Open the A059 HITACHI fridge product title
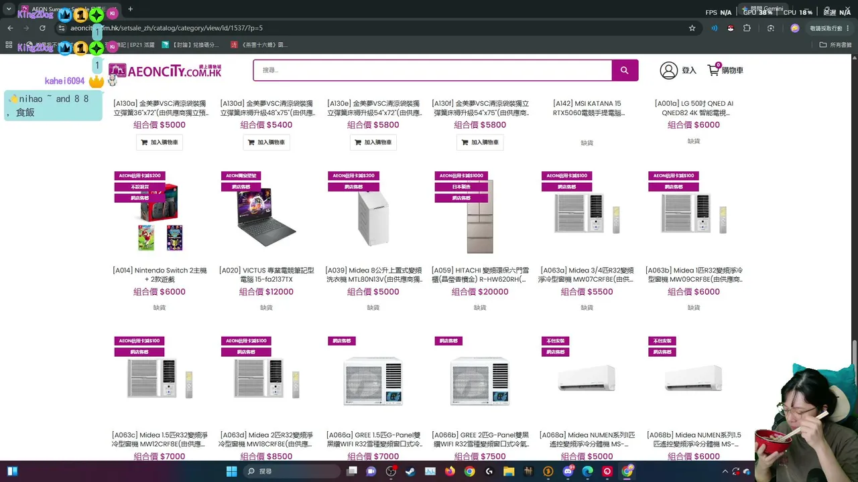 click(x=480, y=274)
